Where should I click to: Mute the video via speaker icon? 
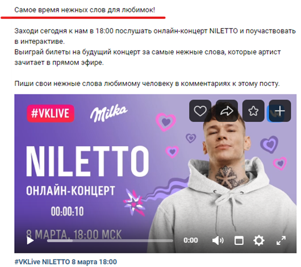tap(218, 240)
